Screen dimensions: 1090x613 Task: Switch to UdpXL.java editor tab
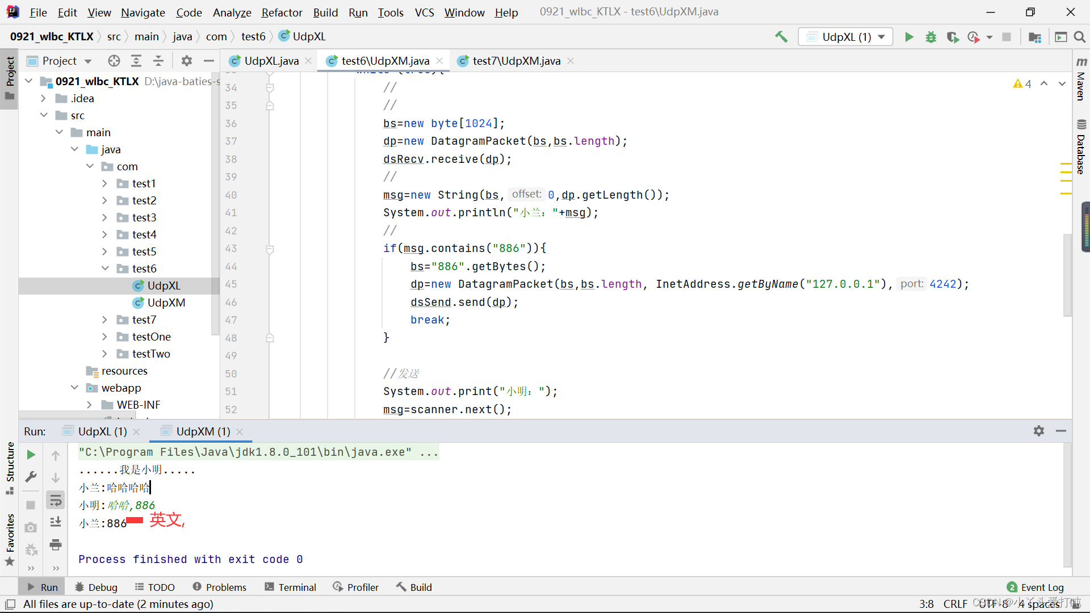tap(271, 61)
